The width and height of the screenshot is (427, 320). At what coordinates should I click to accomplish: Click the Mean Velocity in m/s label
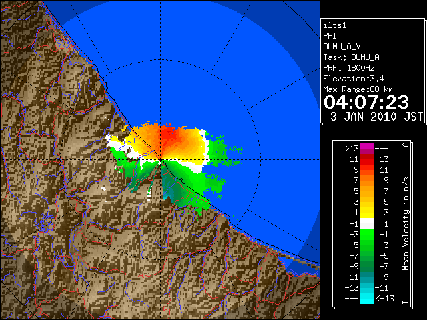tap(406, 224)
